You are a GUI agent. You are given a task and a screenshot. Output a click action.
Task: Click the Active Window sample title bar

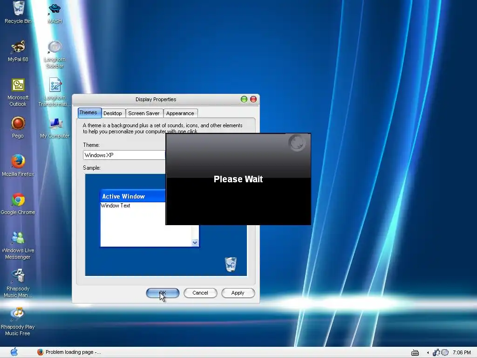tap(133, 196)
